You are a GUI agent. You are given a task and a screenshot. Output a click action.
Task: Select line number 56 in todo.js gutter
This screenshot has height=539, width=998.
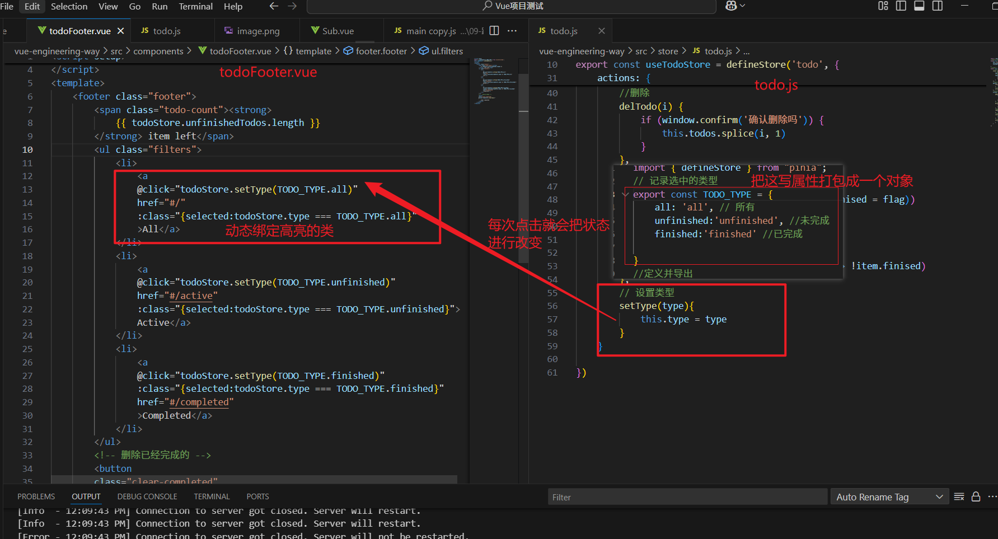click(x=552, y=306)
